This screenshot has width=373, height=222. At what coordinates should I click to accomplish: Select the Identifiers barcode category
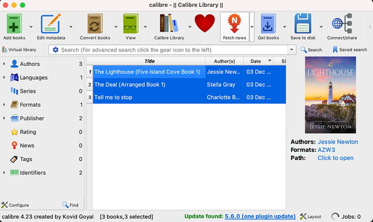(x=33, y=172)
